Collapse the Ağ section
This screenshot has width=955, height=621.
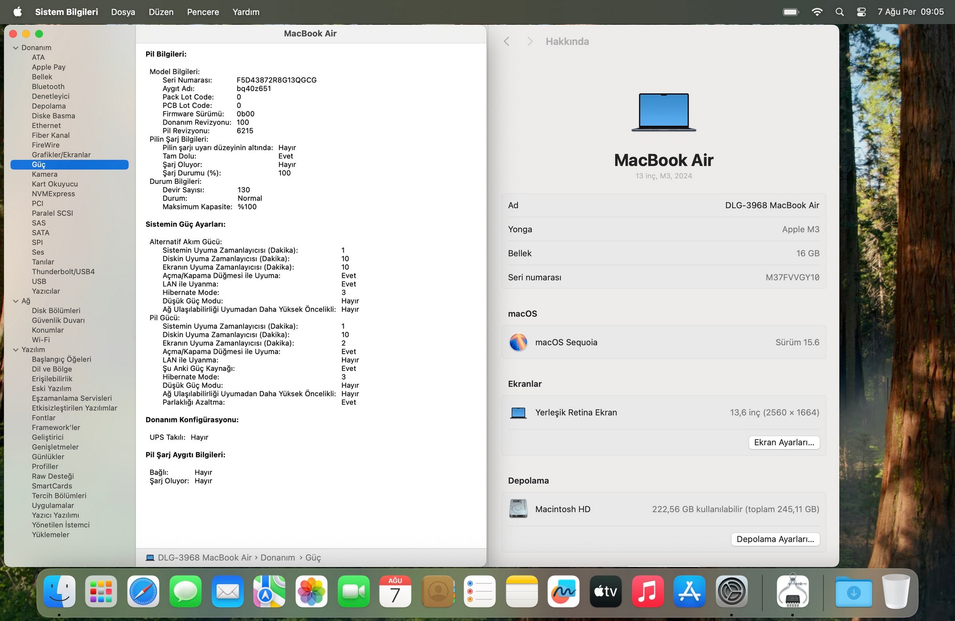16,301
